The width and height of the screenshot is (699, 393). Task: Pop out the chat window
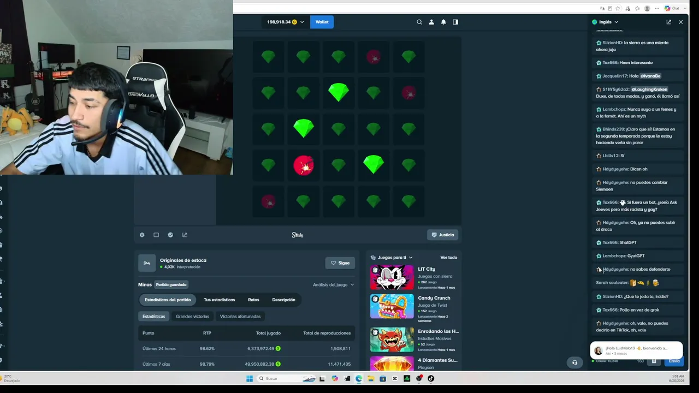click(x=668, y=22)
